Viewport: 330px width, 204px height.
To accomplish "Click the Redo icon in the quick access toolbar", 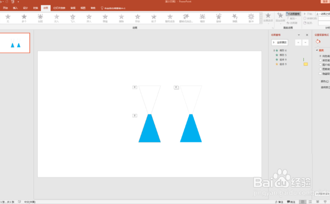I will coord(7,2).
